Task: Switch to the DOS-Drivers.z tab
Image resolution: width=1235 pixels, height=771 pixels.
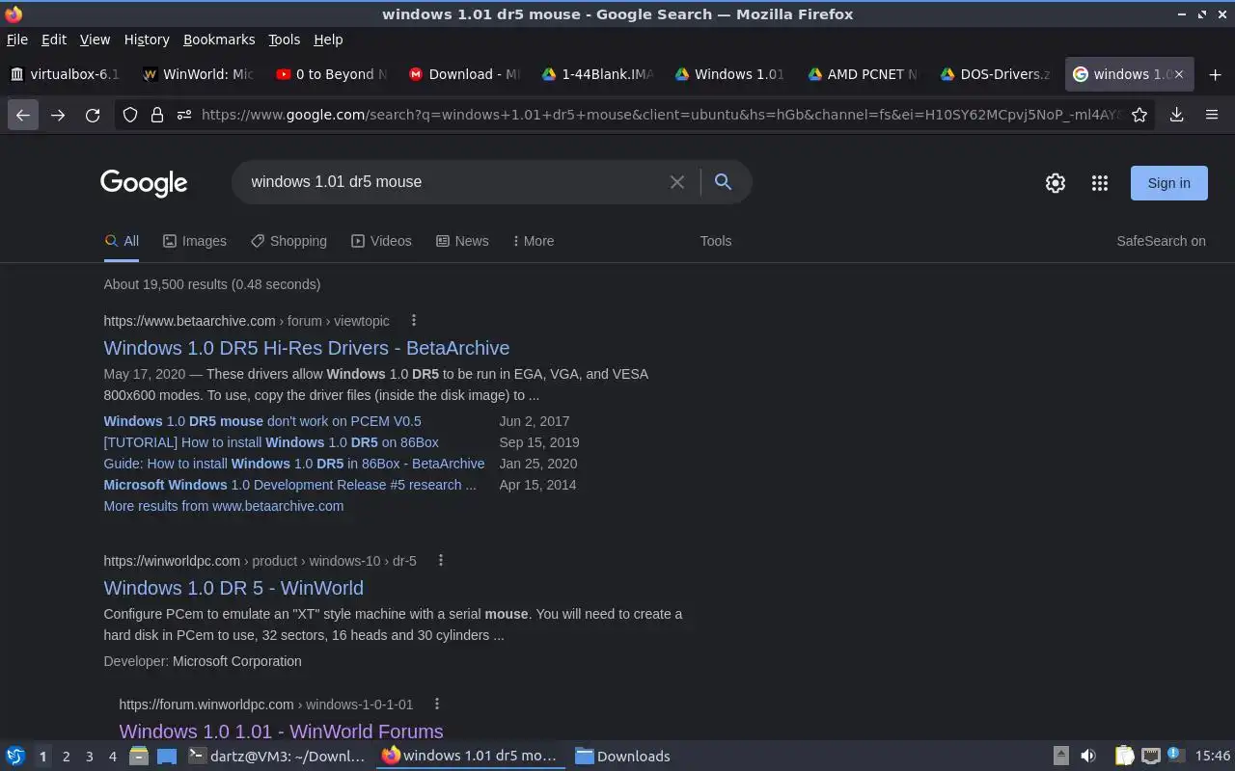Action: [996, 74]
